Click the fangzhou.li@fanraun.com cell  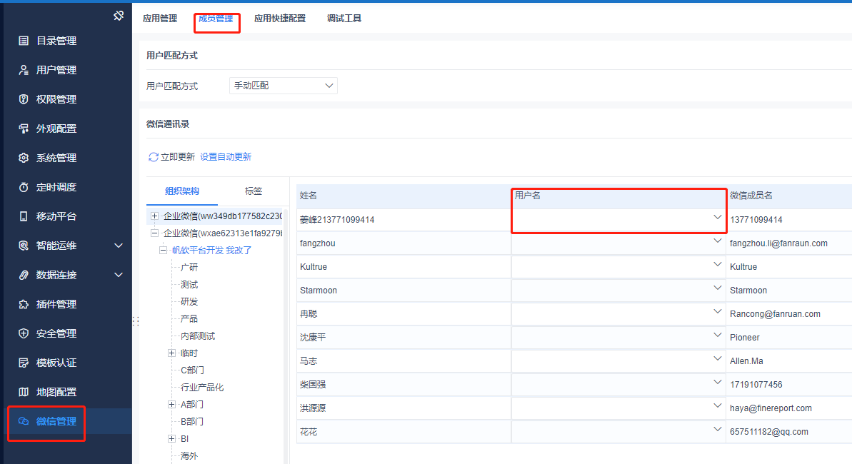(778, 243)
